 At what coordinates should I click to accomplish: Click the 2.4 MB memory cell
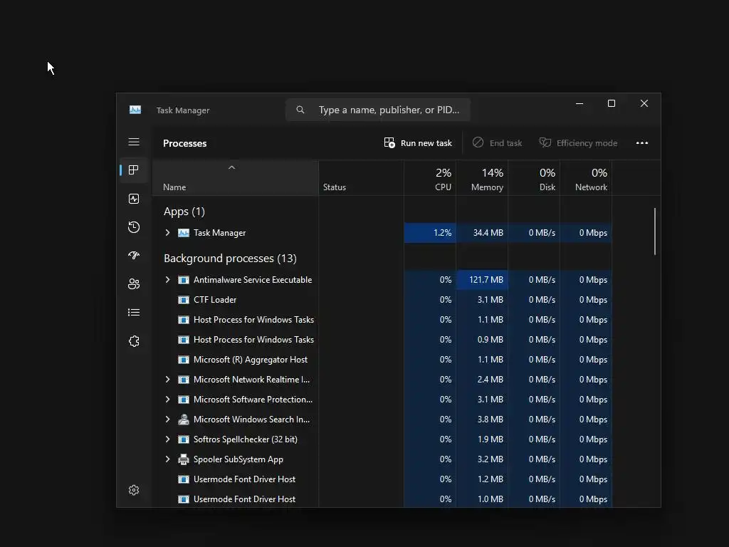pyautogui.click(x=482, y=380)
